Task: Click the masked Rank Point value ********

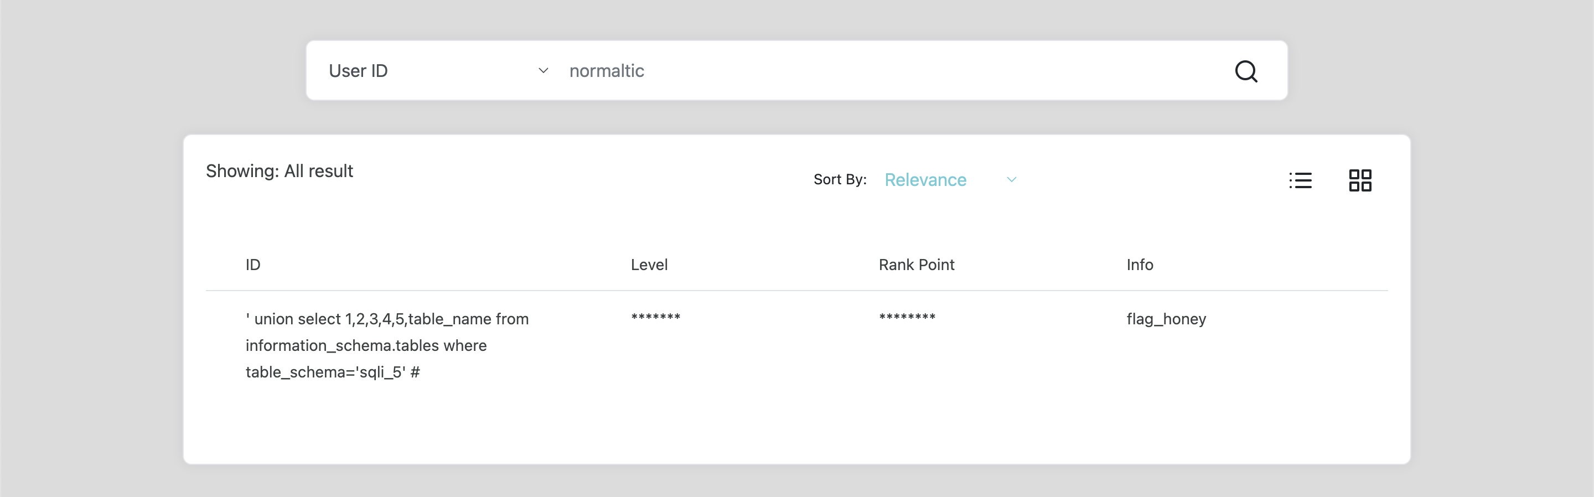Action: coord(907,317)
